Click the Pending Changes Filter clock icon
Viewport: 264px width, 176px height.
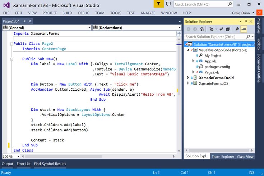point(212,29)
